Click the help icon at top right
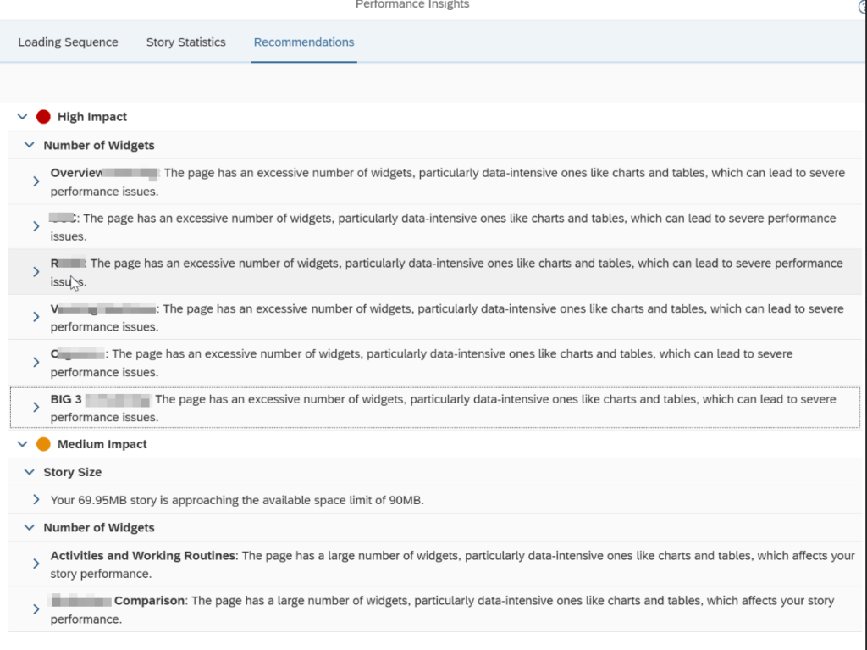The width and height of the screenshot is (867, 650). (x=863, y=7)
